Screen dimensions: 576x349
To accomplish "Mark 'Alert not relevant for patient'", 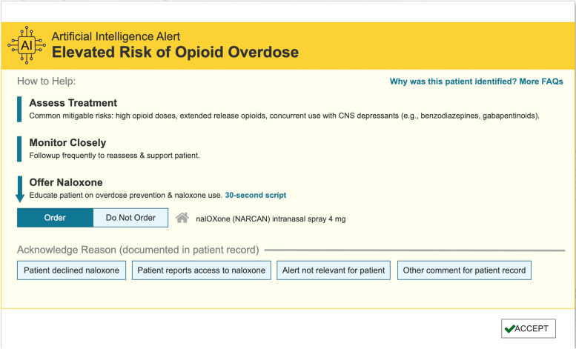I will click(x=334, y=270).
